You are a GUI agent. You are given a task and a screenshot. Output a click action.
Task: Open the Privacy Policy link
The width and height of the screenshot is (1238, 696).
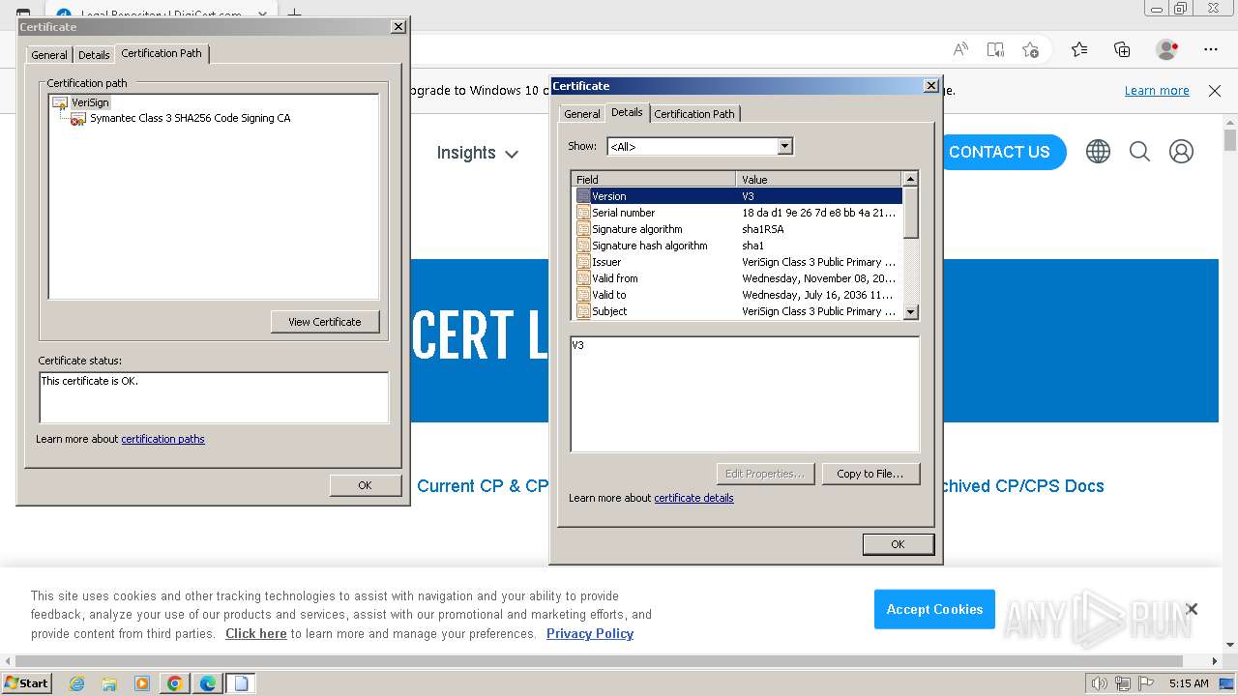point(590,634)
